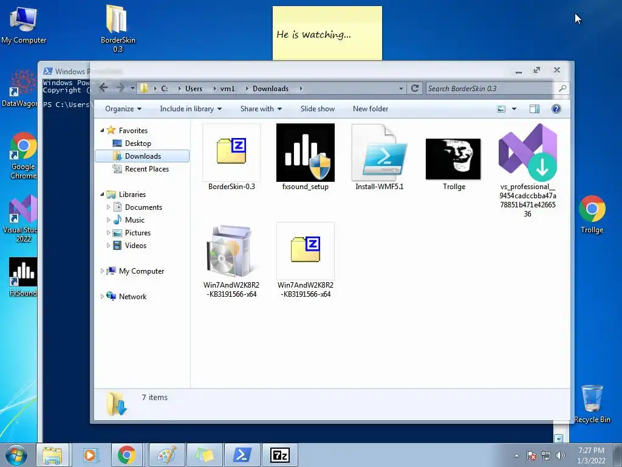
Task: Toggle the preview pane
Action: click(535, 109)
